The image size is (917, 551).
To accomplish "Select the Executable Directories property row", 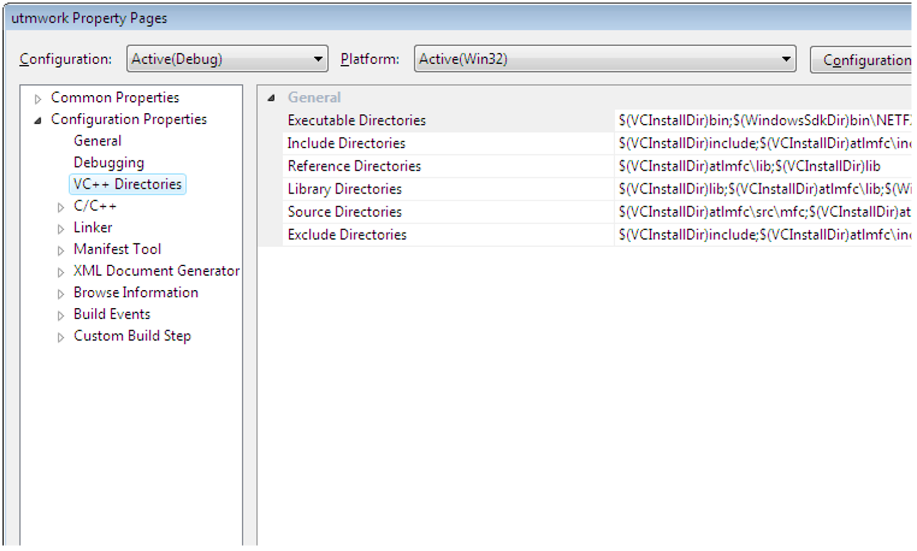I will point(356,120).
